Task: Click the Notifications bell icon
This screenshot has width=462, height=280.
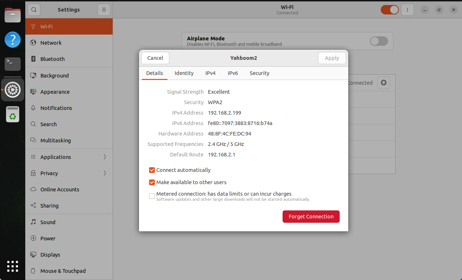Action: (33, 108)
